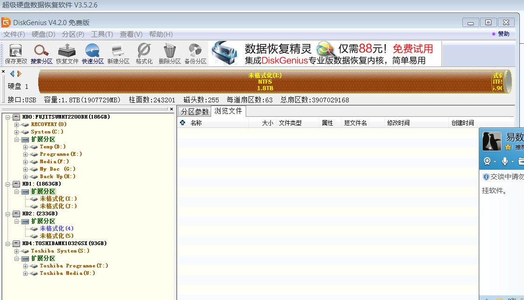Viewport: 524px width, 300px height.
Task: Collapse the HD4 TOSHIBA disk node
Action: pyautogui.click(x=7, y=244)
